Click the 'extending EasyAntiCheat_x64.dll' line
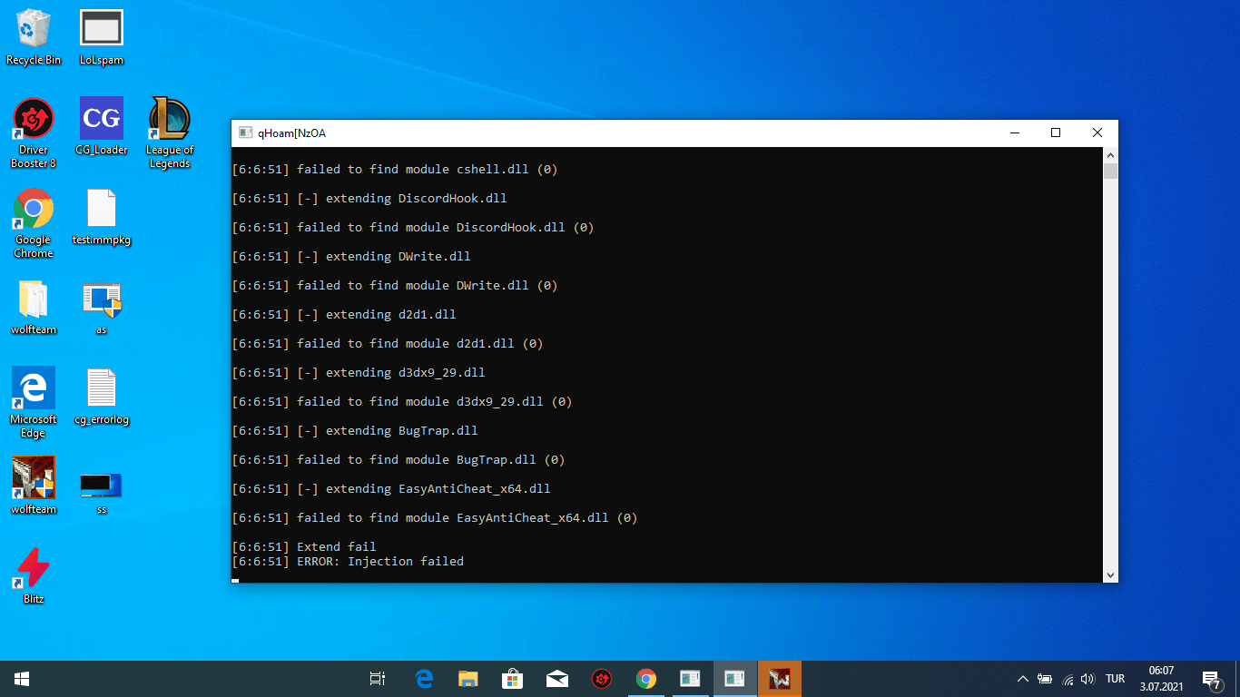This screenshot has width=1240, height=697. click(x=390, y=489)
